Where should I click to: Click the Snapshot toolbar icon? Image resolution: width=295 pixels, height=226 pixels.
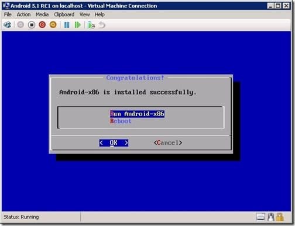point(91,25)
